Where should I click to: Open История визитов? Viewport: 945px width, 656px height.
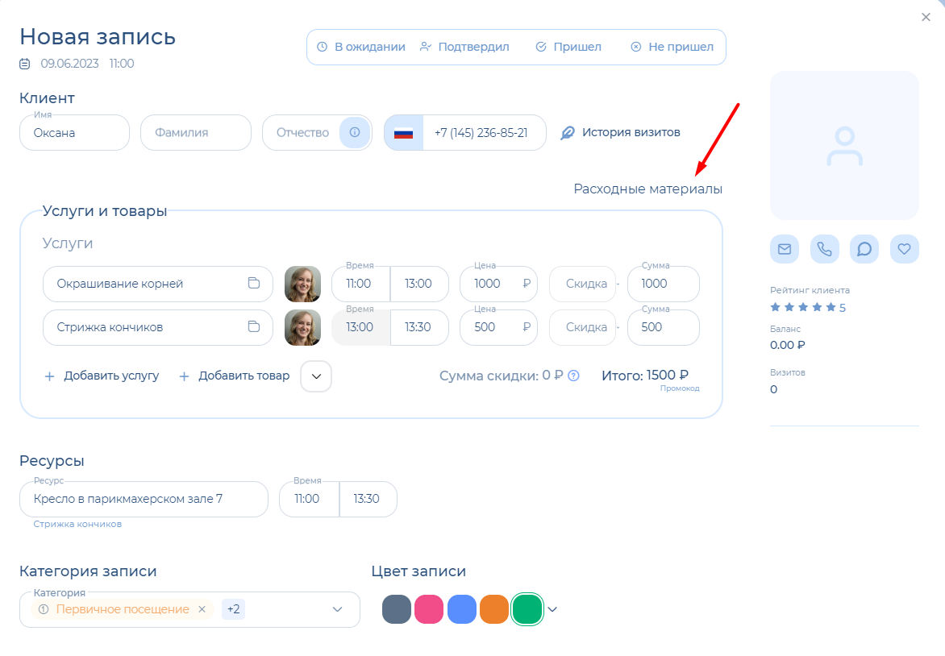pyautogui.click(x=621, y=132)
